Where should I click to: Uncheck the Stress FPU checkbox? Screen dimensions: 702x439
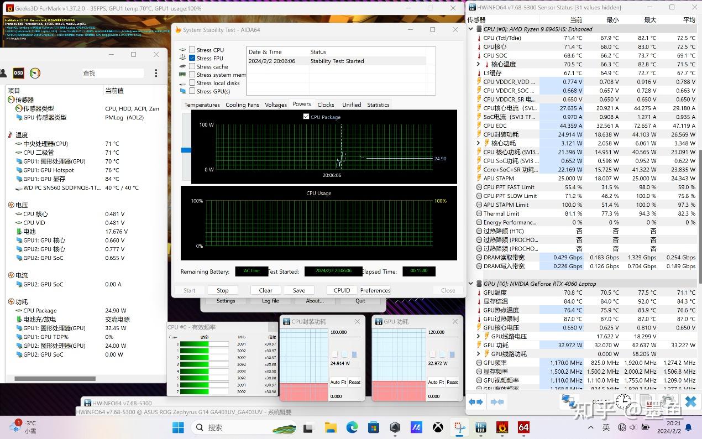[x=192, y=58]
